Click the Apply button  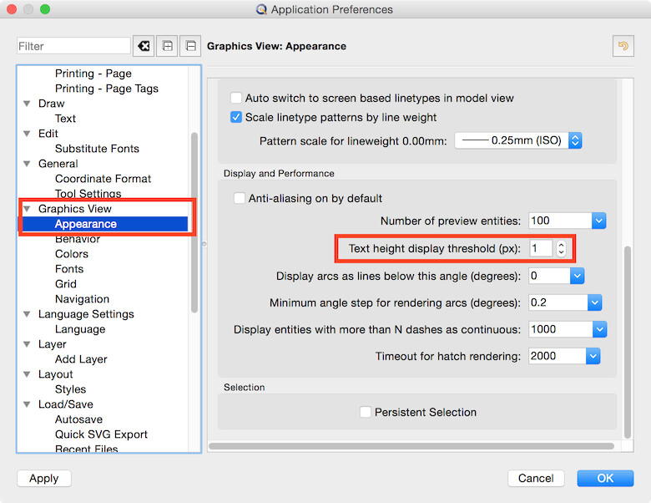(43, 479)
